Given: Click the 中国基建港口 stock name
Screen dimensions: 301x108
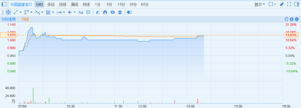Looking at the screenshot, I should pos(21,4).
